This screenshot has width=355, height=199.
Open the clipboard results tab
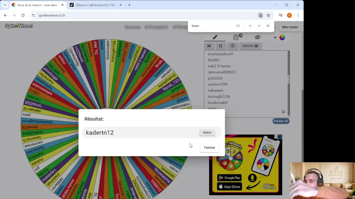click(236, 37)
